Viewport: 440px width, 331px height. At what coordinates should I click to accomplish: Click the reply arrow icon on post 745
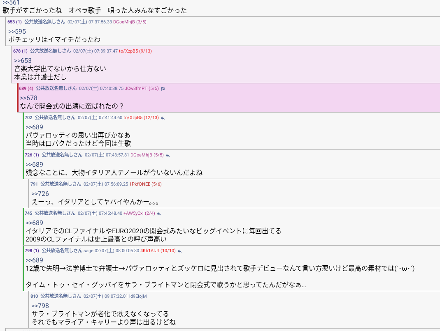point(159,214)
